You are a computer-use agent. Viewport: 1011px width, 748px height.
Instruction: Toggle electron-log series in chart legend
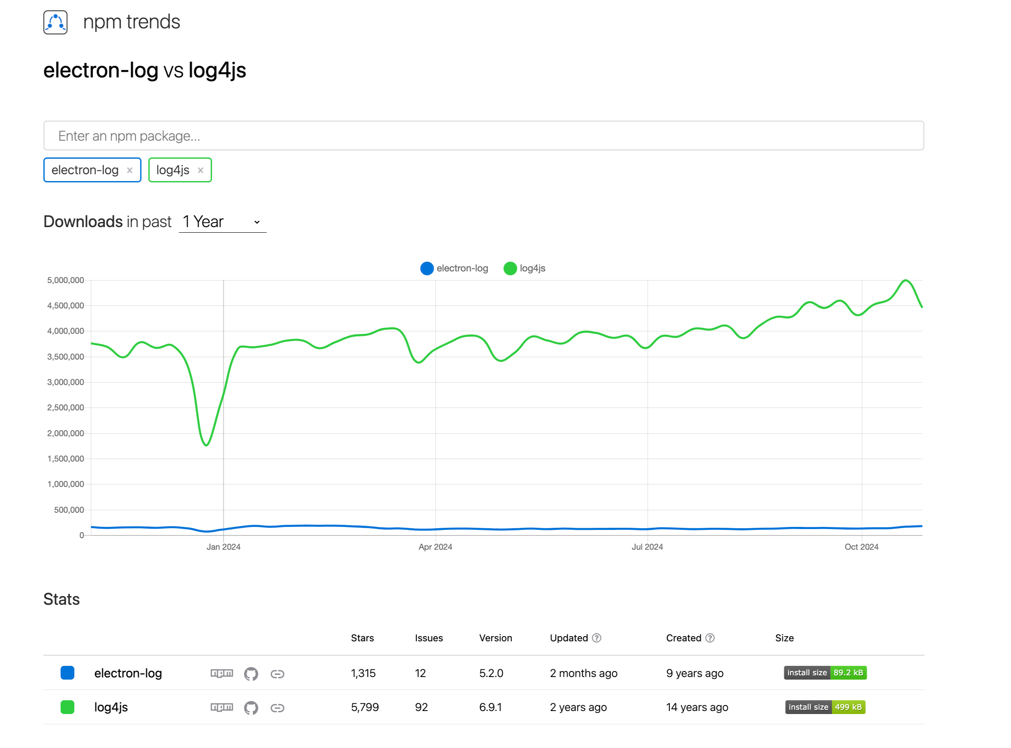point(454,268)
